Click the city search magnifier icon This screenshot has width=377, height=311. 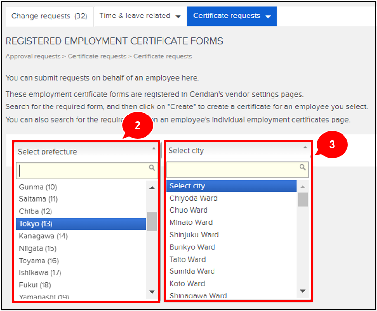[x=302, y=167]
